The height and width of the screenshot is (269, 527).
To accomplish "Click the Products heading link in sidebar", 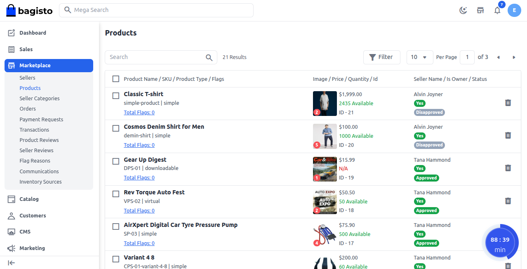I will click(30, 88).
